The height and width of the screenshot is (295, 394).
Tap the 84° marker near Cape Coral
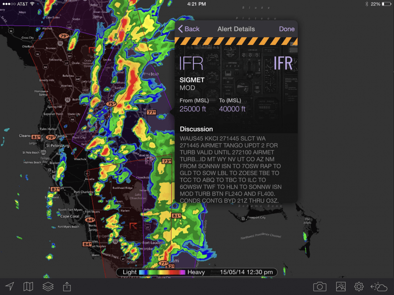[89, 220]
